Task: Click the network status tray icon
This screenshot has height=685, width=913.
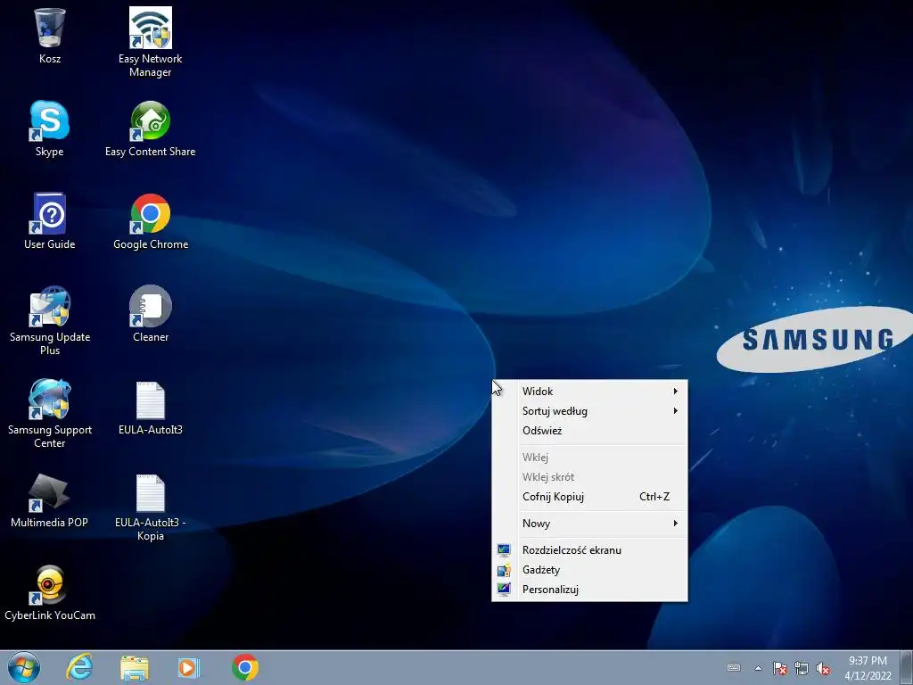Action: [802, 668]
